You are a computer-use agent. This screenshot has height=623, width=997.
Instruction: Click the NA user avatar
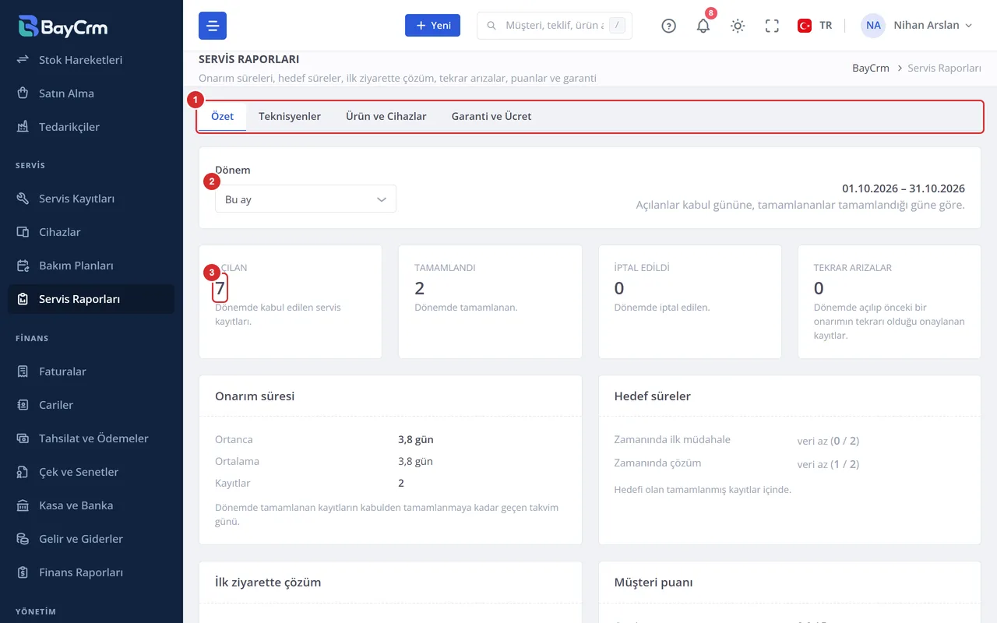point(873,26)
